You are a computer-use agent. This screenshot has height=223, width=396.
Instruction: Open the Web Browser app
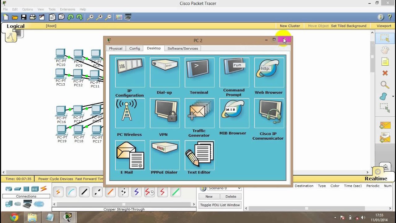coord(269,72)
